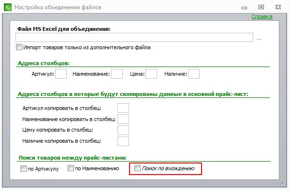Click the Наименование column address field
The width and height of the screenshot is (290, 190).
(x=117, y=74)
